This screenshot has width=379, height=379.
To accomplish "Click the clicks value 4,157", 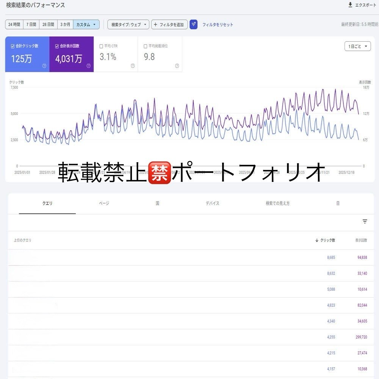I will (331, 369).
